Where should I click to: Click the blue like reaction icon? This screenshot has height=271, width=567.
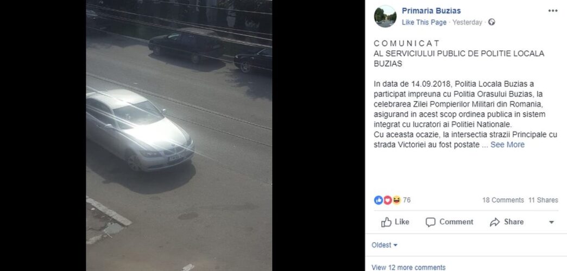pyautogui.click(x=378, y=200)
